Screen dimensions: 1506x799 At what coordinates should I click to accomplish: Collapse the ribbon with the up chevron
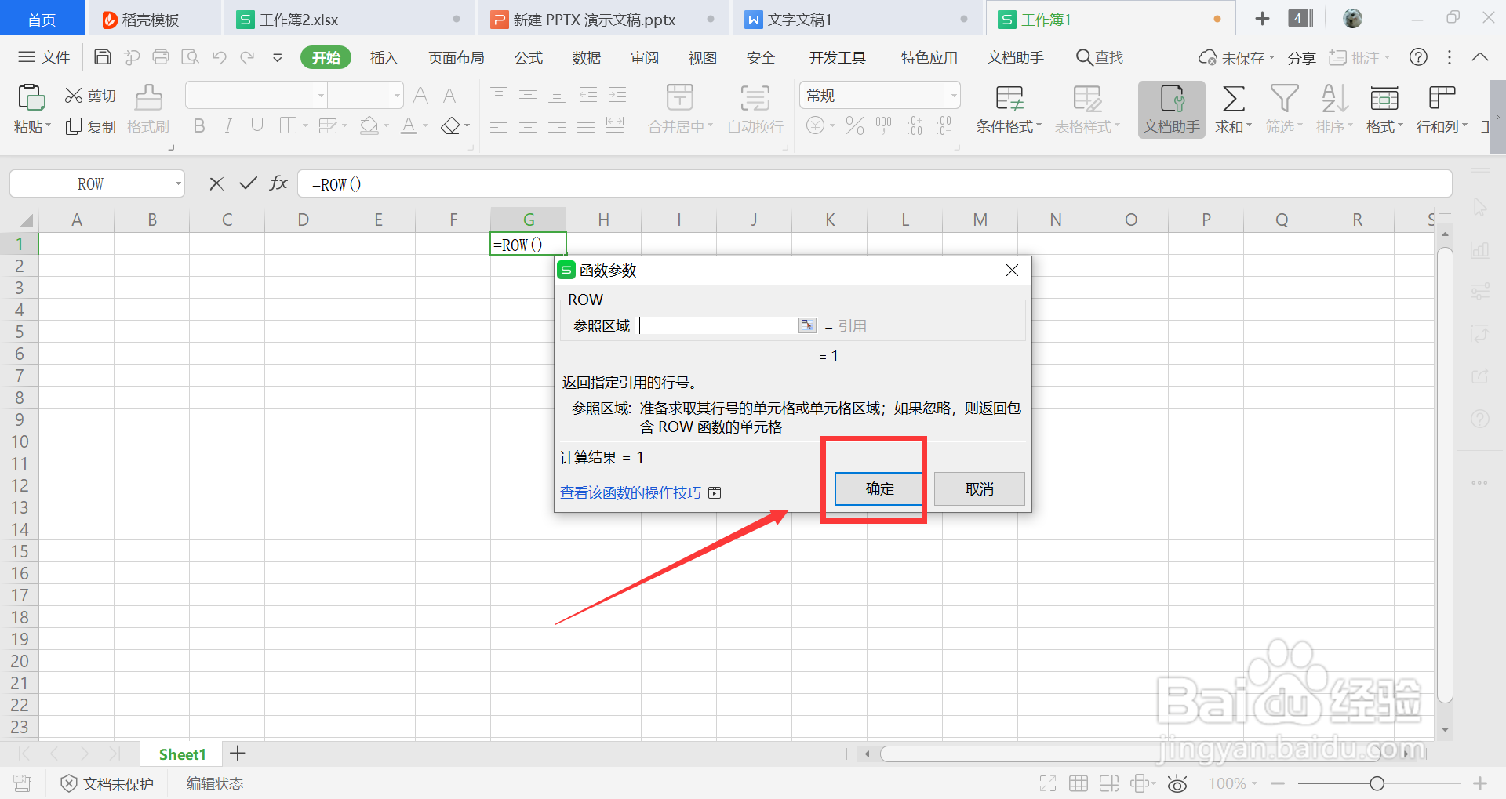(1480, 57)
